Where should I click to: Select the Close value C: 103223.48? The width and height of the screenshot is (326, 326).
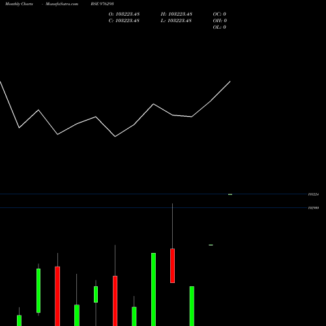tap(124, 21)
